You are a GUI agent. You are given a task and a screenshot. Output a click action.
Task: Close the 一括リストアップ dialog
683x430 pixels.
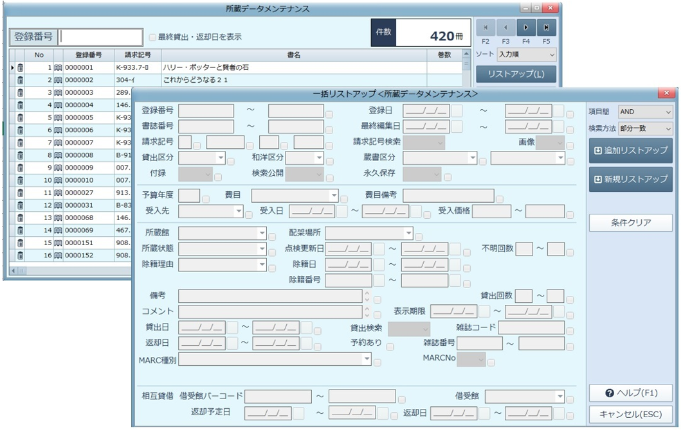click(666, 93)
